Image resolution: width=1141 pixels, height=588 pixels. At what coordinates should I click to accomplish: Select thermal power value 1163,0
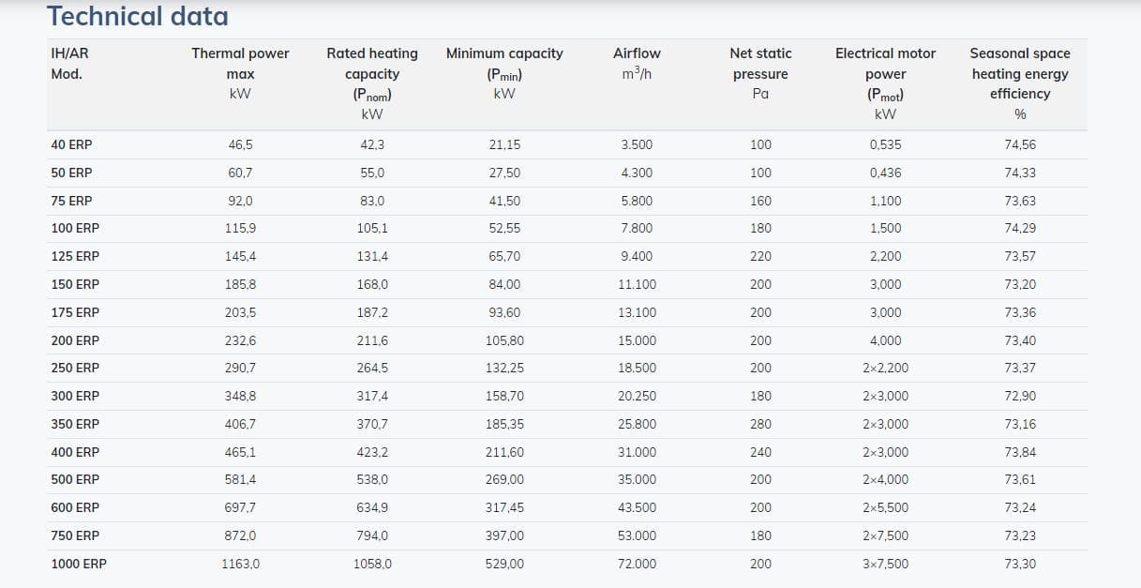[x=240, y=564]
